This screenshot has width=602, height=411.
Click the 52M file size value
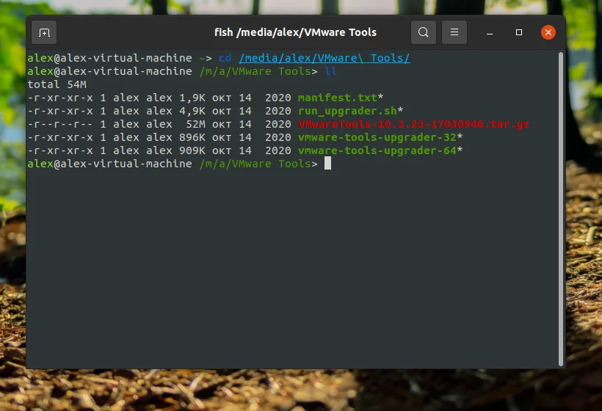coord(195,124)
